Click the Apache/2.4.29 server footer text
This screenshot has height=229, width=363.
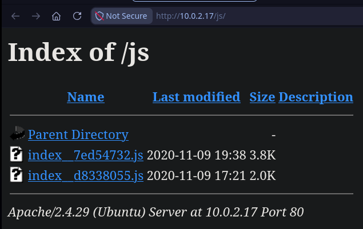(155, 212)
